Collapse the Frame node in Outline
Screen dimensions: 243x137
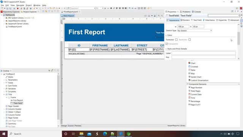pyautogui.click(x=6, y=97)
